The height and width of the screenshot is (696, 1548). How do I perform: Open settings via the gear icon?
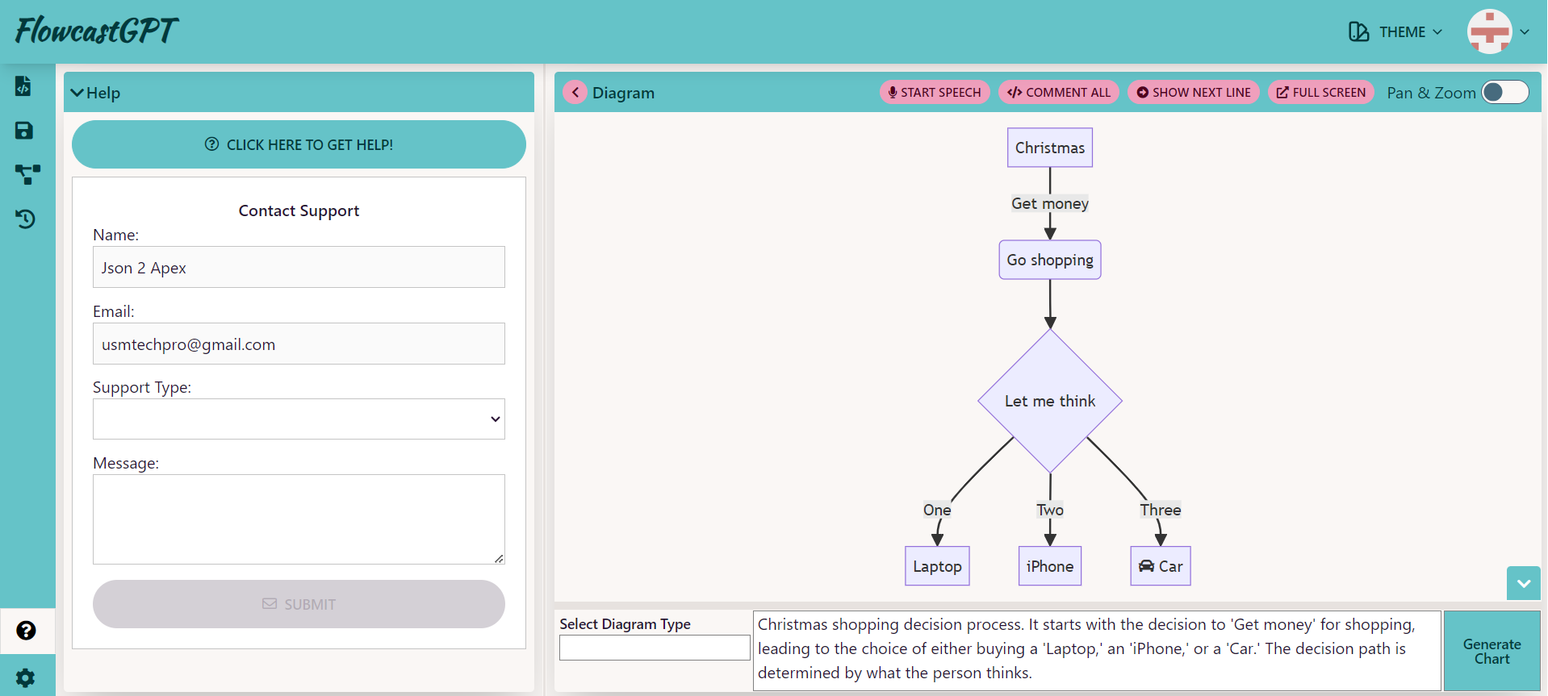point(26,677)
